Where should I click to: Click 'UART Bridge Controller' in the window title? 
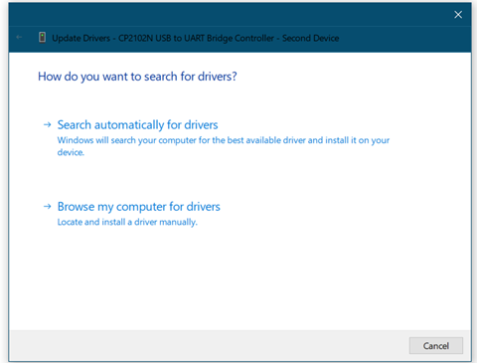[229, 38]
